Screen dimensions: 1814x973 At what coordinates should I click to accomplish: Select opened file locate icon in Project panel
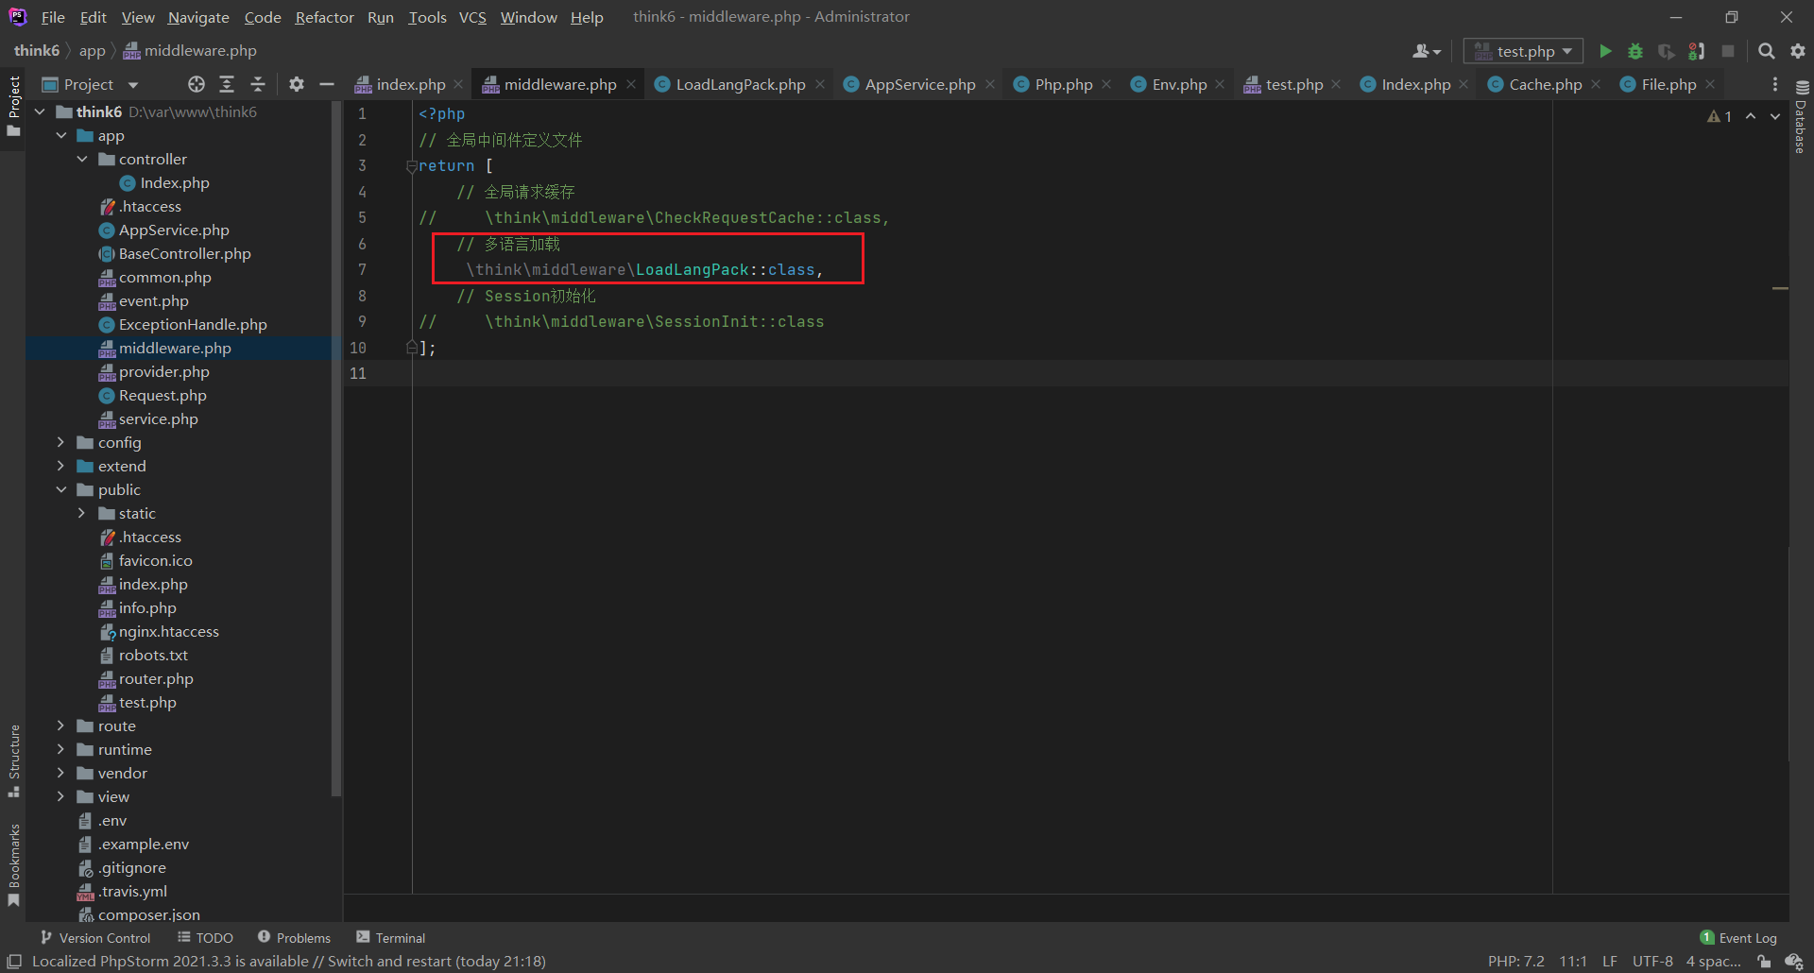pos(197,84)
